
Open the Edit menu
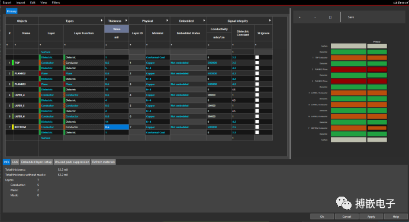tap(33, 2)
